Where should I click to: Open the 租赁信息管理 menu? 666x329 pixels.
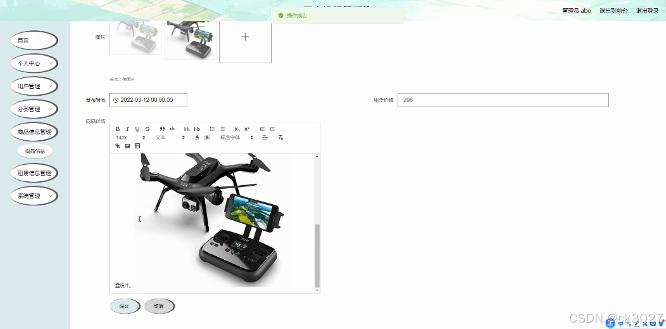click(x=34, y=173)
